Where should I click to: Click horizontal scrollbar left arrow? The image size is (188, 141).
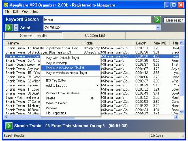point(6,117)
